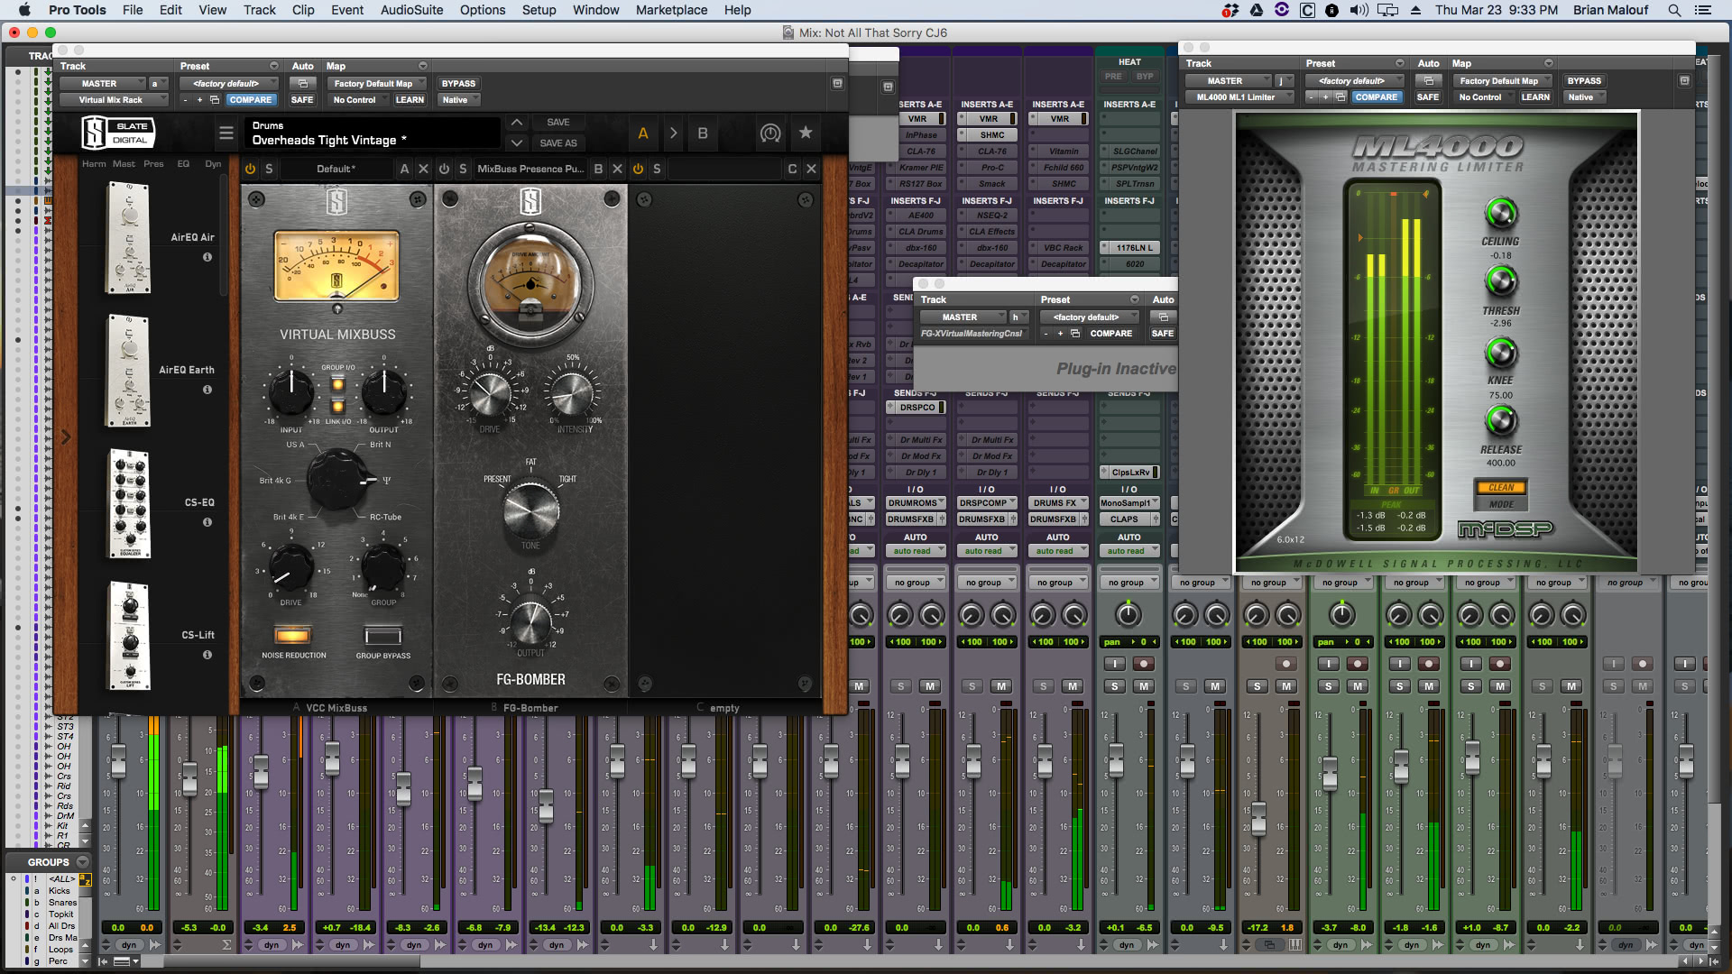Image resolution: width=1732 pixels, height=974 pixels.
Task: Open Preset menu arrow in Rack window
Action: [274, 66]
